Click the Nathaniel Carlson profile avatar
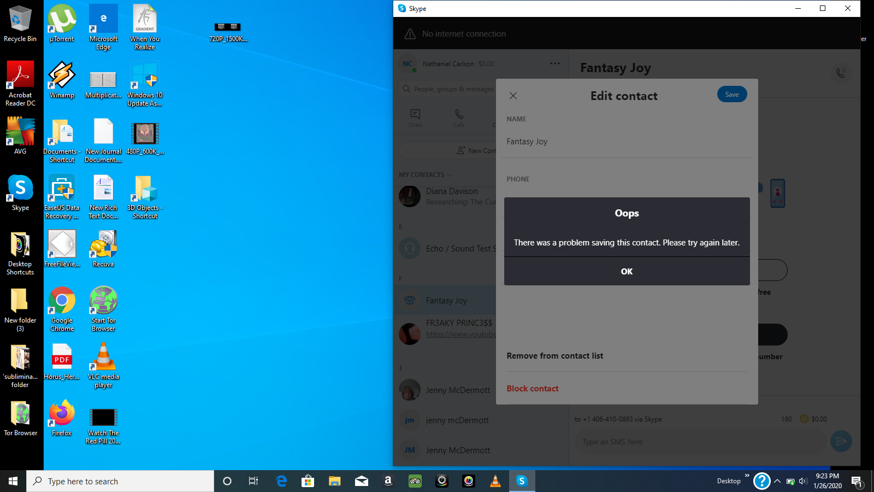 pyautogui.click(x=408, y=64)
